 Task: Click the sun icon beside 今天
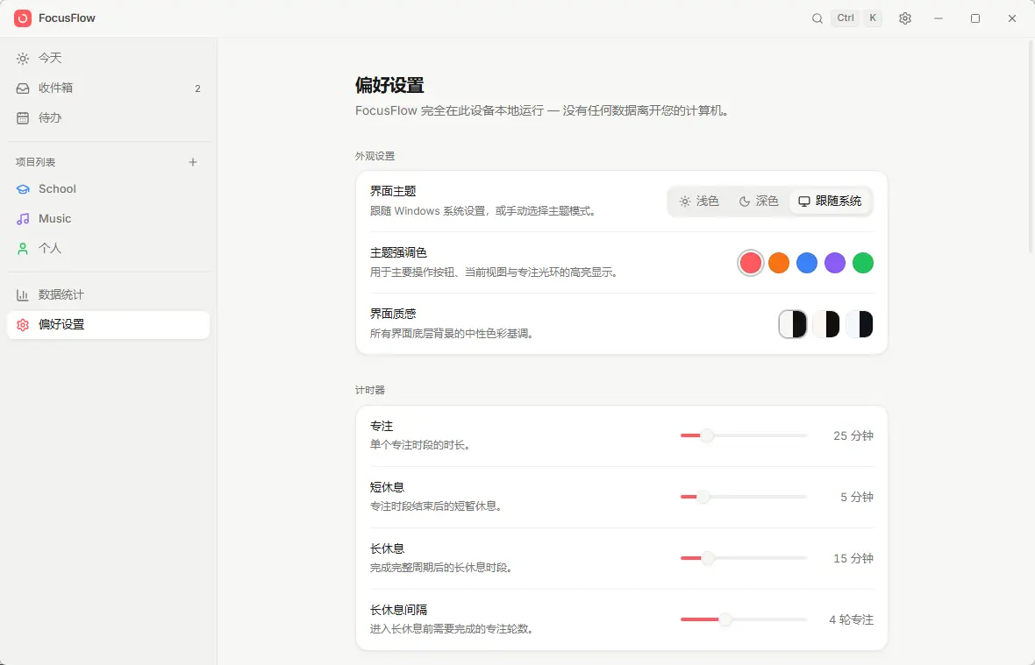(x=23, y=59)
